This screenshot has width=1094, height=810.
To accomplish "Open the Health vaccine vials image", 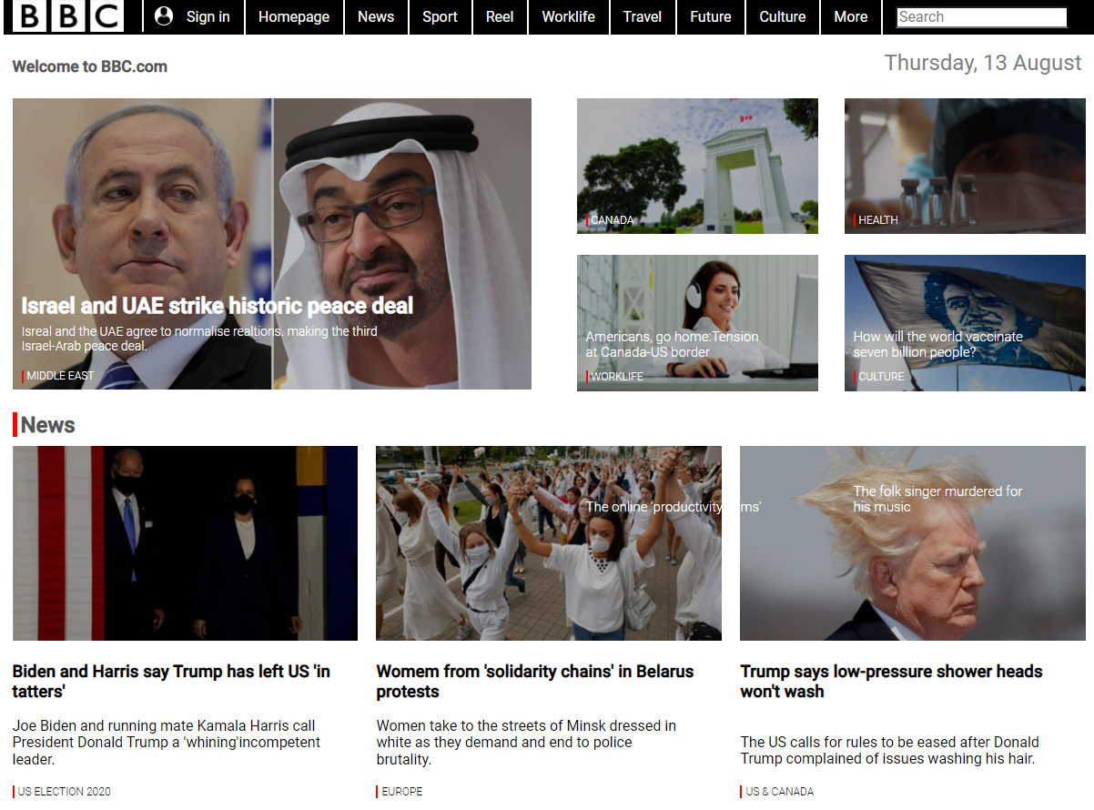I will point(965,164).
